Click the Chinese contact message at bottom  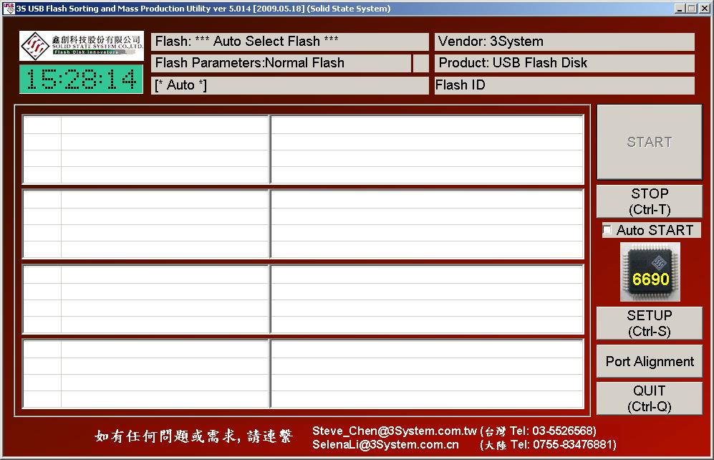(194, 436)
